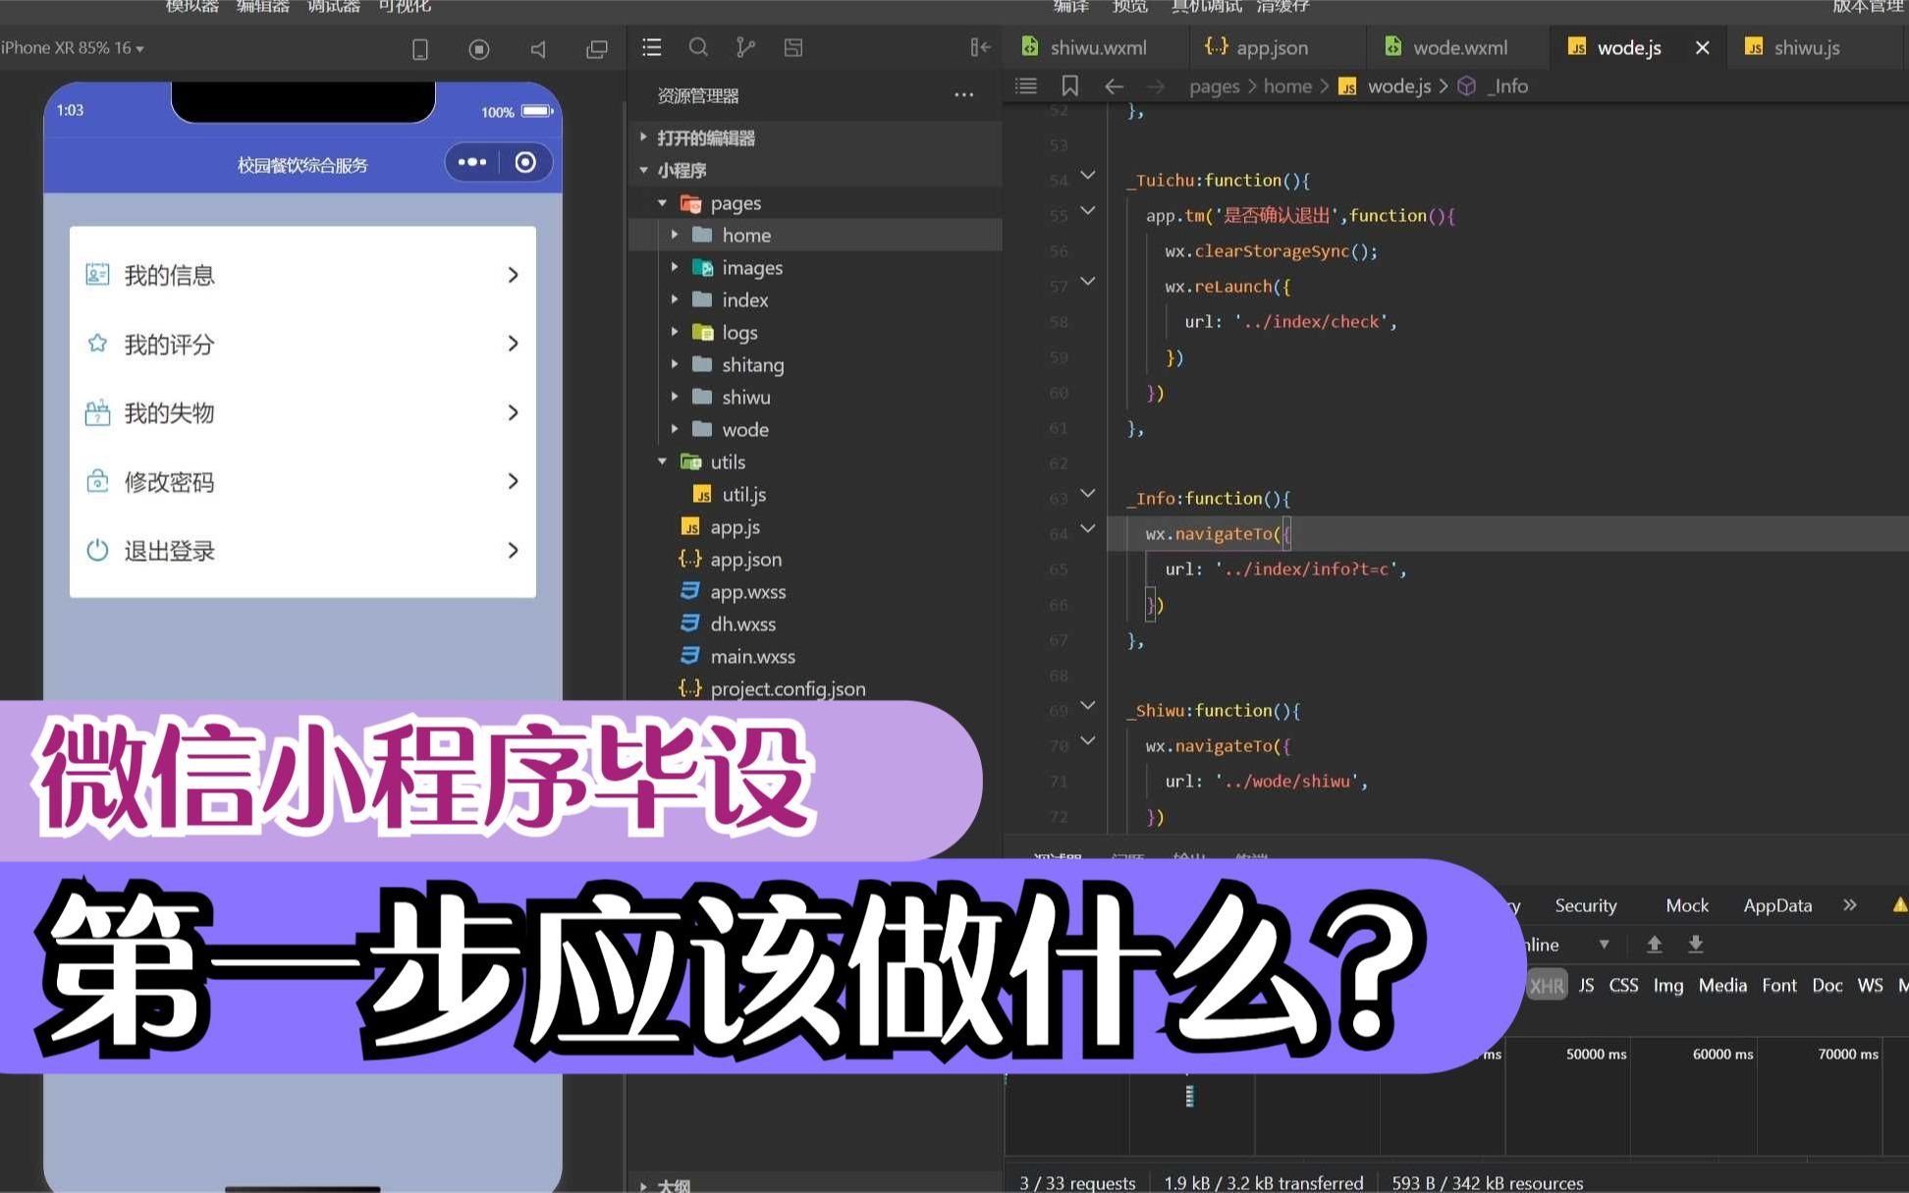Toggle the Img network filter
The image size is (1909, 1193).
[x=1668, y=985]
